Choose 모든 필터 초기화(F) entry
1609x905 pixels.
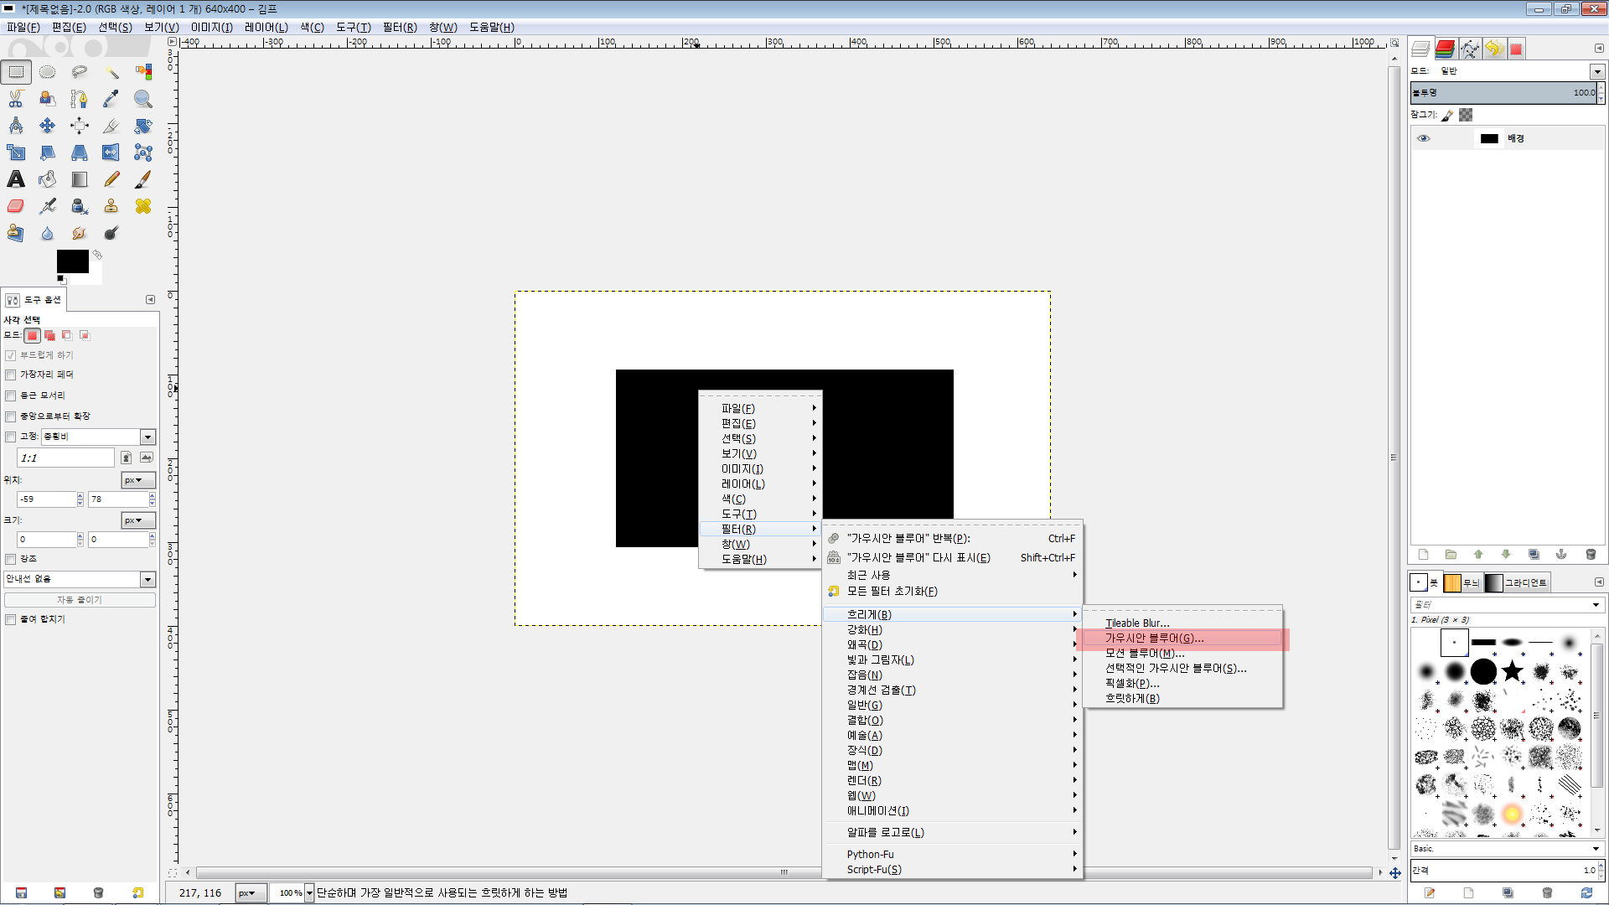tap(952, 592)
